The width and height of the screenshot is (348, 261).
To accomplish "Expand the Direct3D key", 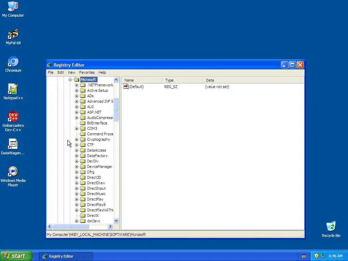I will [x=76, y=177].
